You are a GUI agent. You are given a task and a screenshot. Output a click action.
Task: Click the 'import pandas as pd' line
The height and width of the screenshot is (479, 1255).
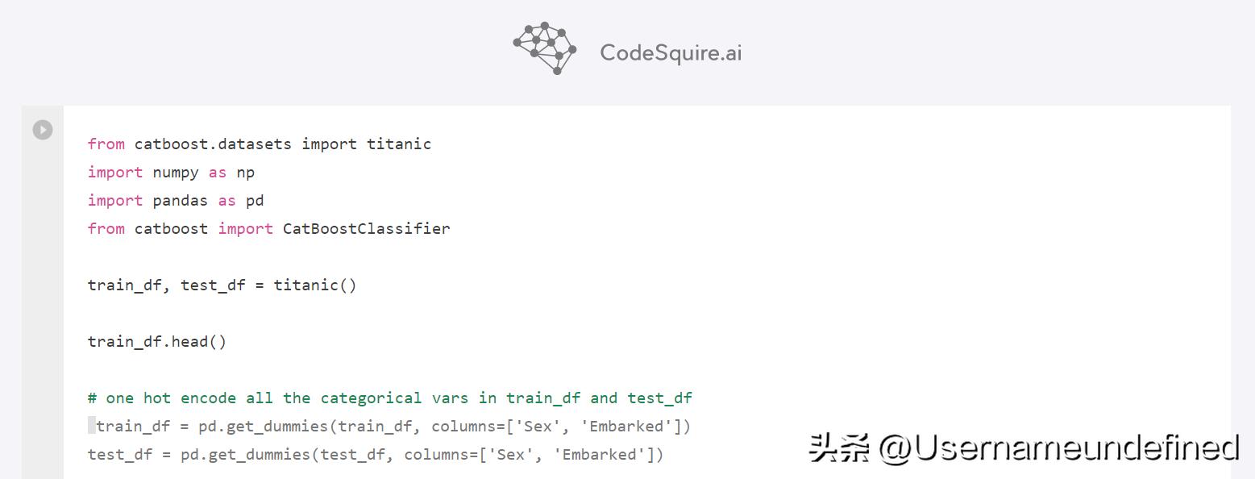(176, 201)
